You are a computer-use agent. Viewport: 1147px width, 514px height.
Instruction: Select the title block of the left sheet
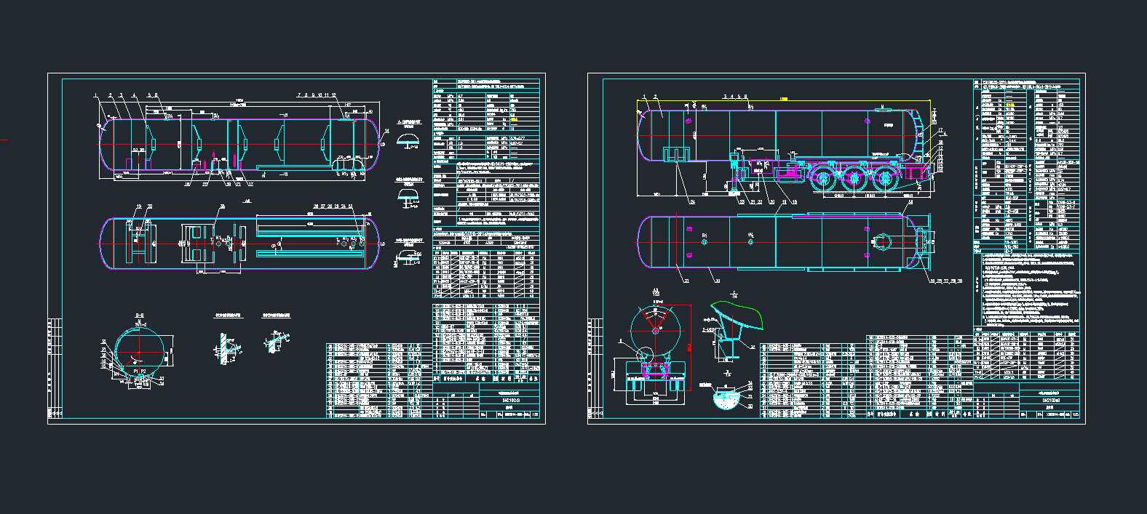pos(486,401)
